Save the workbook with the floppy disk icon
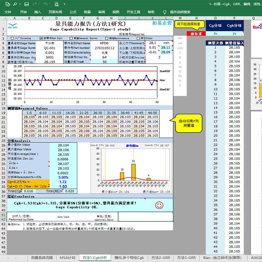262x262 pixels. pos(27,4)
